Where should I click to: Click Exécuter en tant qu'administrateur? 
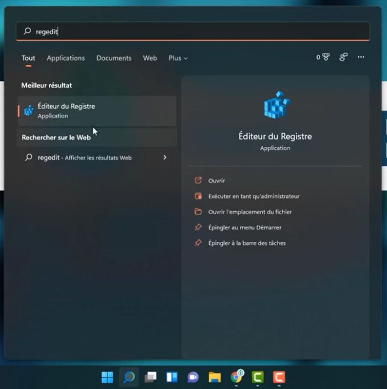tap(254, 196)
